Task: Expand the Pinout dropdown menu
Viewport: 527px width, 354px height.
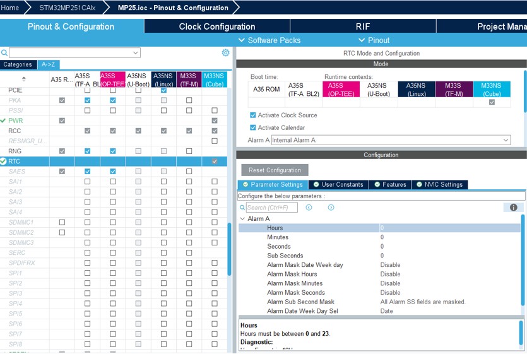Action: point(374,40)
